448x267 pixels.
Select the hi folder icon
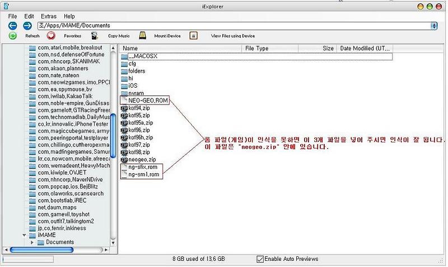pyautogui.click(x=124, y=79)
